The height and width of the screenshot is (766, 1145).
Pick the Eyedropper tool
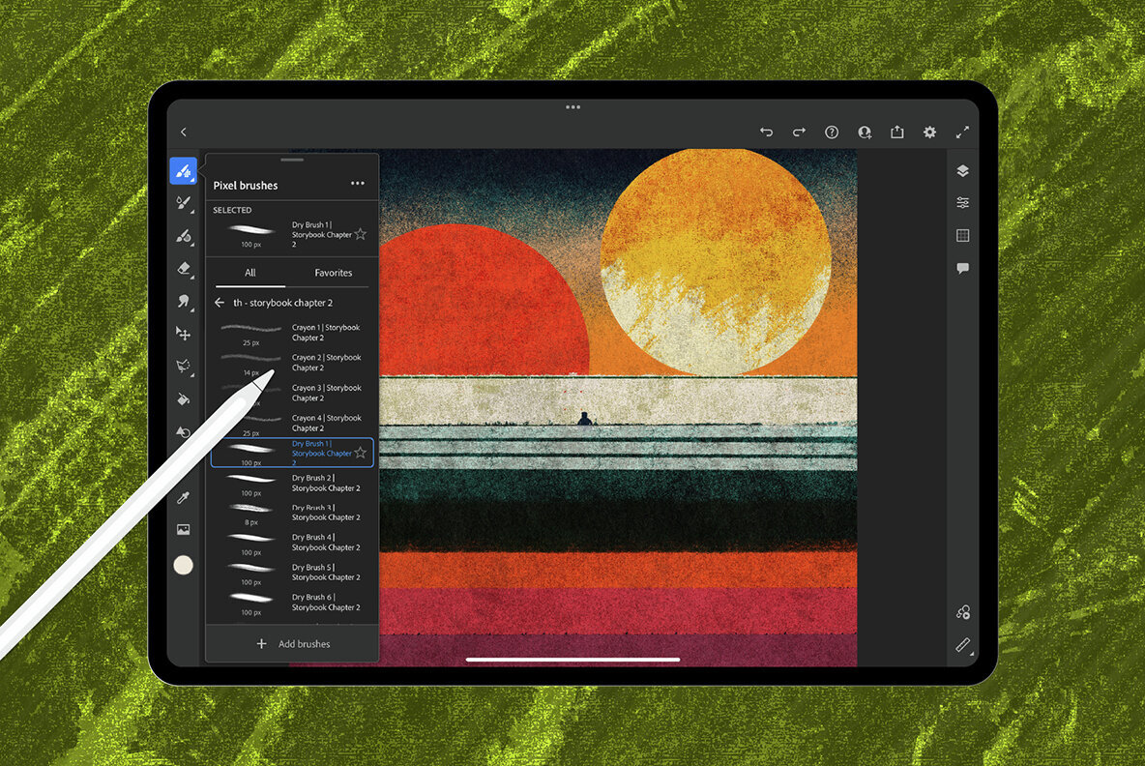click(x=184, y=496)
